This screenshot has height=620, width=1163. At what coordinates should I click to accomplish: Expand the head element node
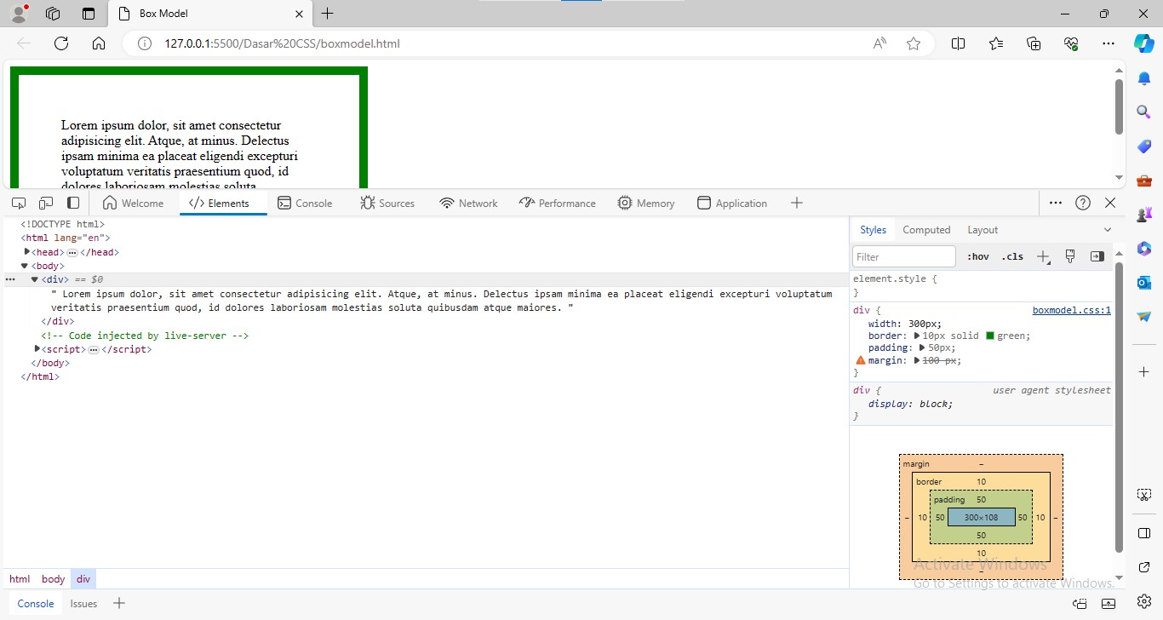(27, 252)
